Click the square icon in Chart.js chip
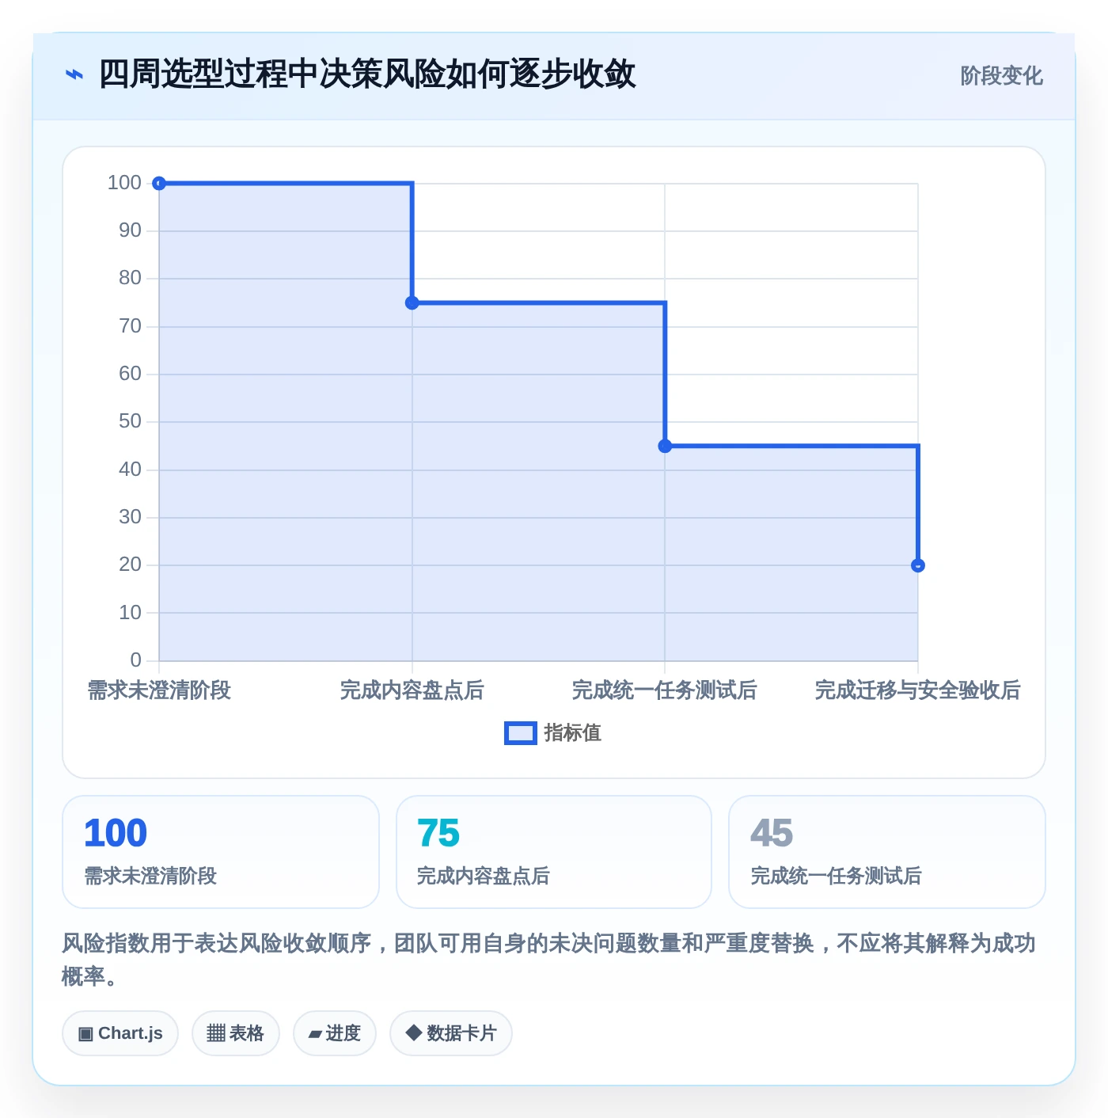 pyautogui.click(x=85, y=1033)
